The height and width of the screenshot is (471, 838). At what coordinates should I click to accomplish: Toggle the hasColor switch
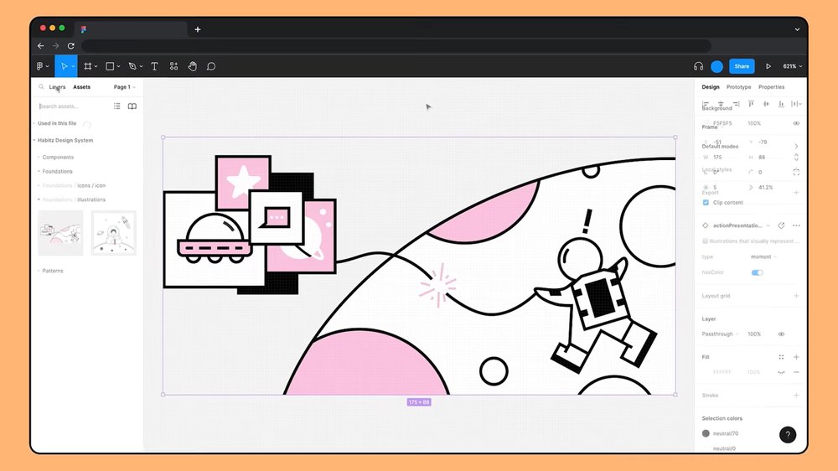[x=757, y=272]
